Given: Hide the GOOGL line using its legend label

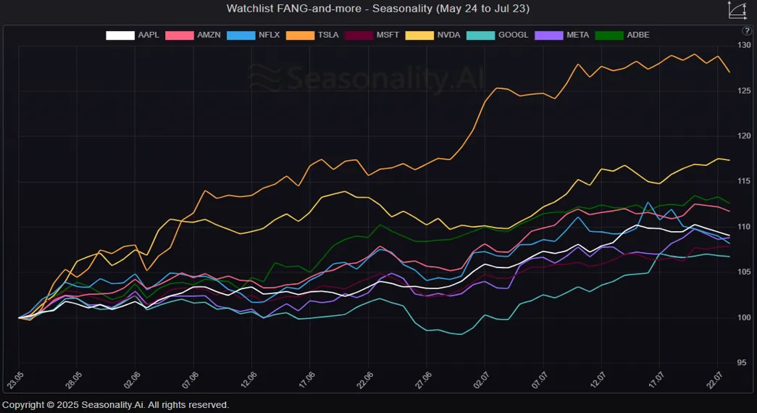Looking at the screenshot, I should pyautogui.click(x=513, y=36).
